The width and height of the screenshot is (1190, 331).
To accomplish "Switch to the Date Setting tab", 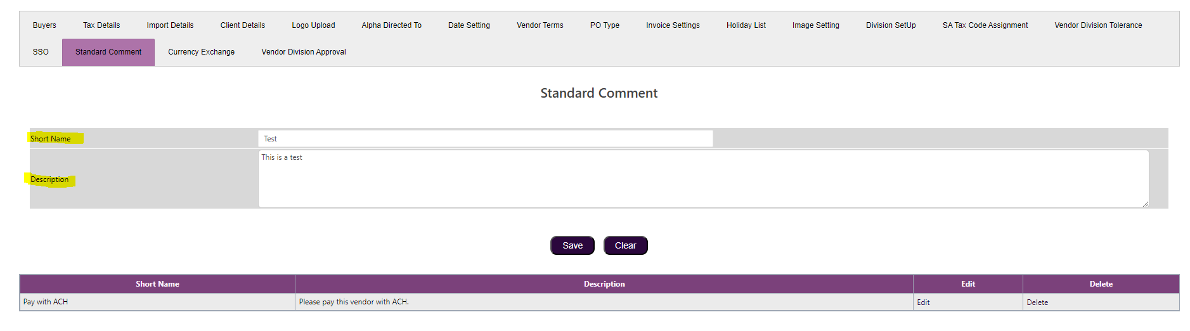I will [469, 25].
